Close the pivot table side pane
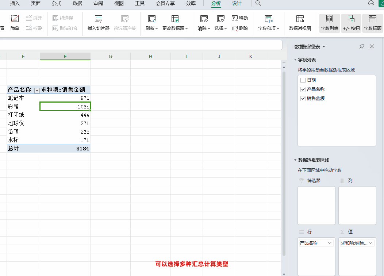Screen dimensions: 384x276 (372, 46)
